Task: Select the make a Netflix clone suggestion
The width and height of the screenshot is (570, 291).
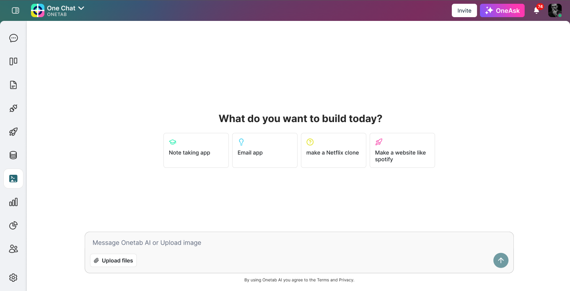Action: click(333, 150)
